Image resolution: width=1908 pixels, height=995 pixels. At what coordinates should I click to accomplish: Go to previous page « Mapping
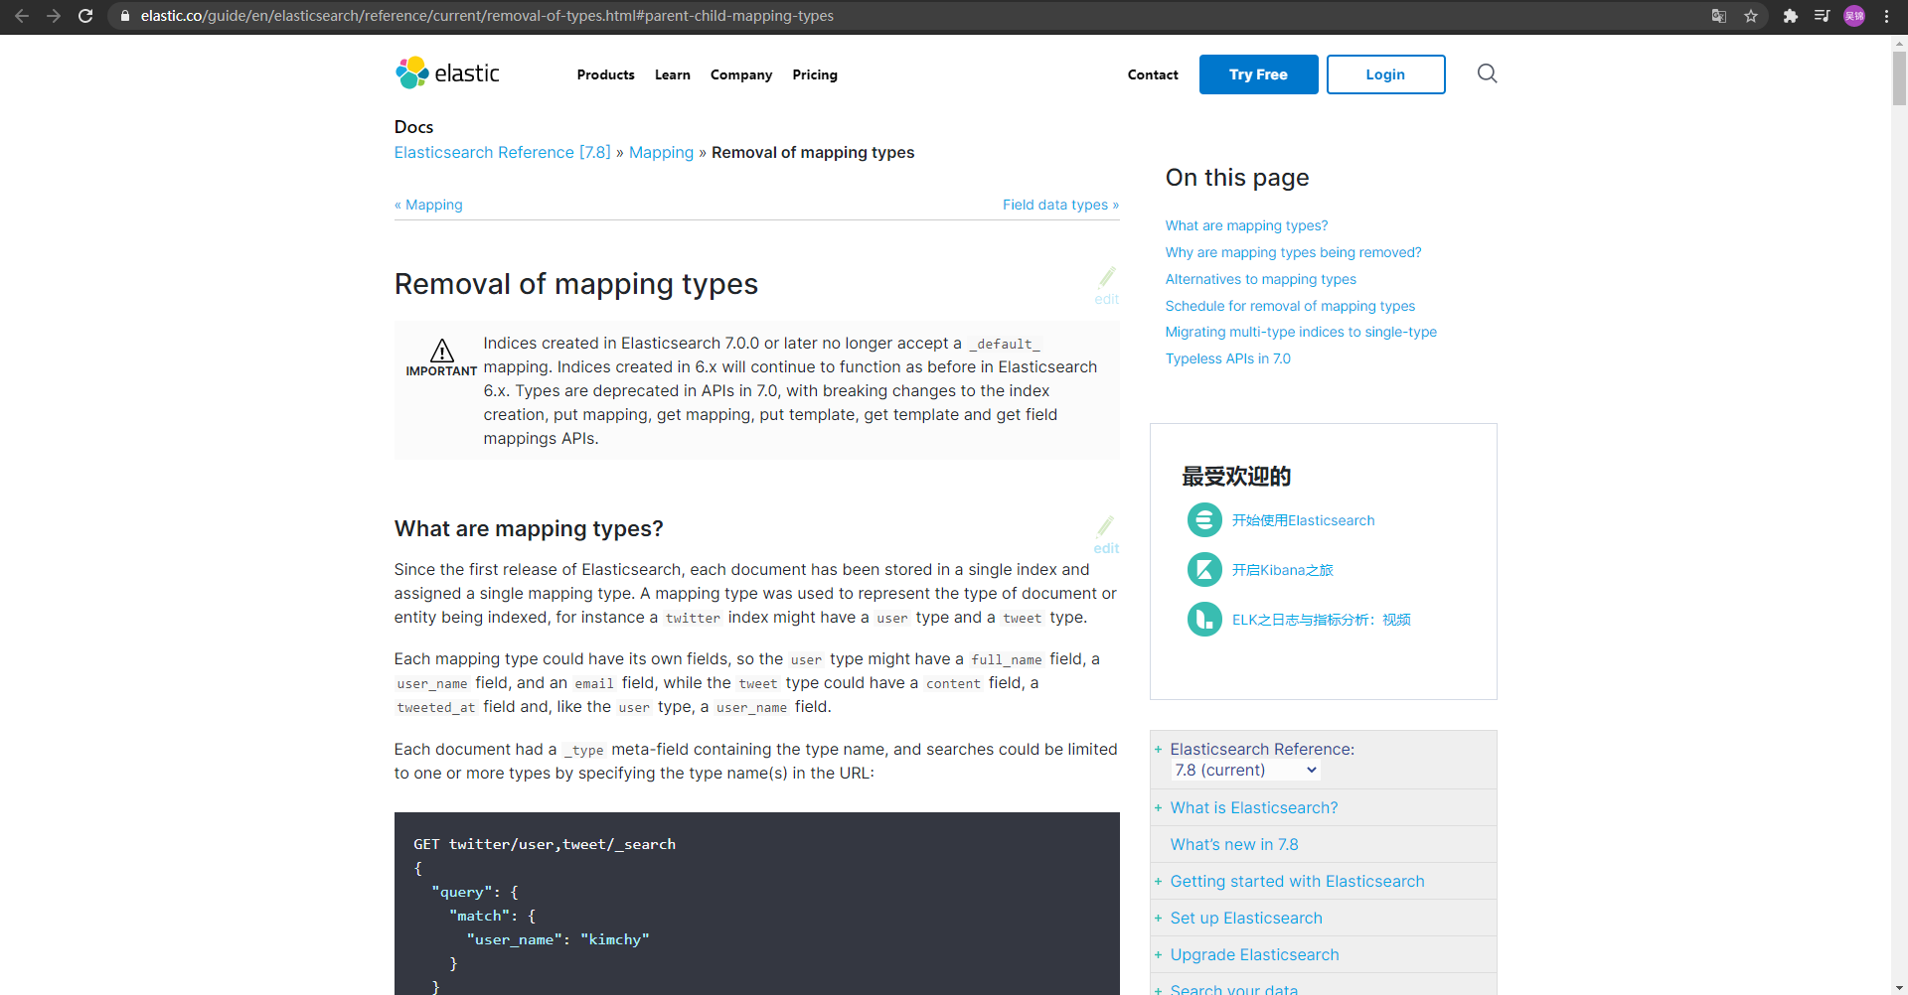(x=428, y=205)
